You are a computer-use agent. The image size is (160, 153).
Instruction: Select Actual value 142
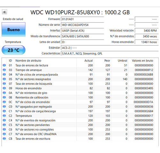[91, 70]
